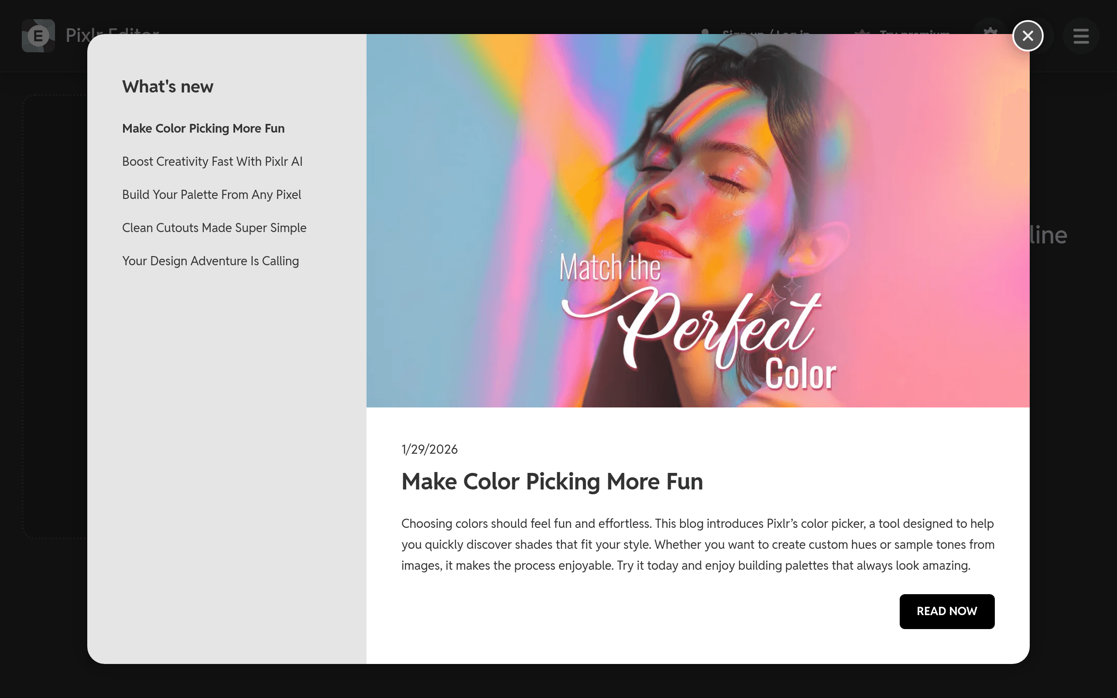Image resolution: width=1117 pixels, height=698 pixels.
Task: Open Boost Creativity Fast With Pixlr AI
Action: click(x=212, y=161)
